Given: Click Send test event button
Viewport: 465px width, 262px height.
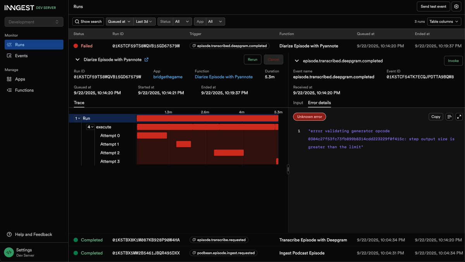Looking at the screenshot, I should [x=433, y=6].
